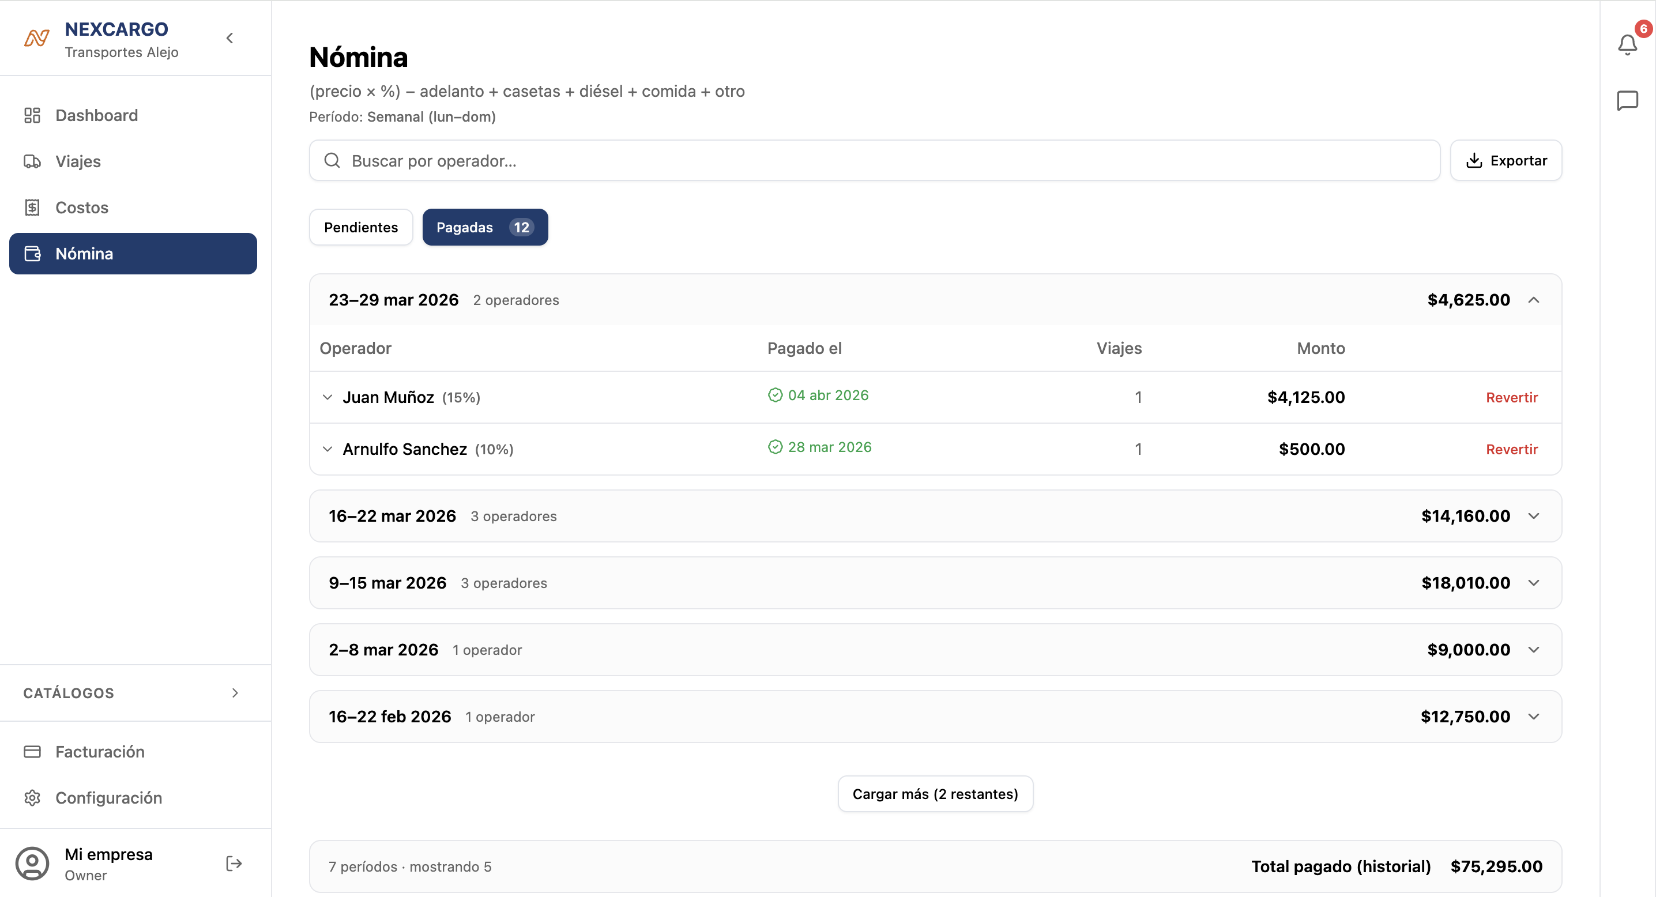The height and width of the screenshot is (897, 1656).
Task: Revert Arnulfo Sanchez payment
Action: [1511, 449]
